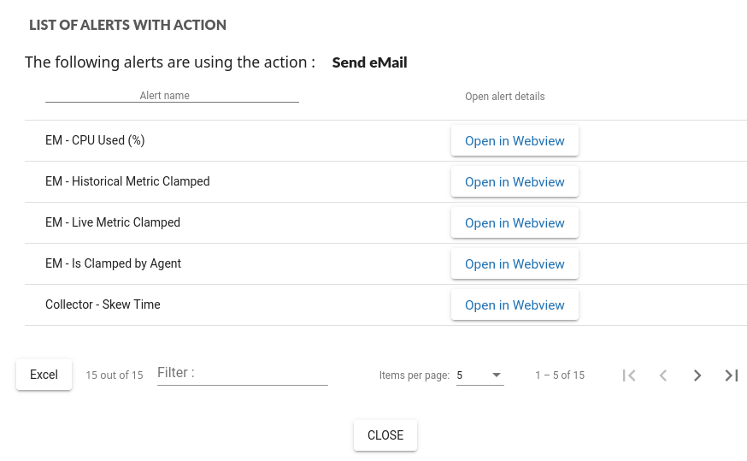Open Collector - Skew Time in Webview
Image resolution: width=747 pixels, height=461 pixels.
[515, 305]
